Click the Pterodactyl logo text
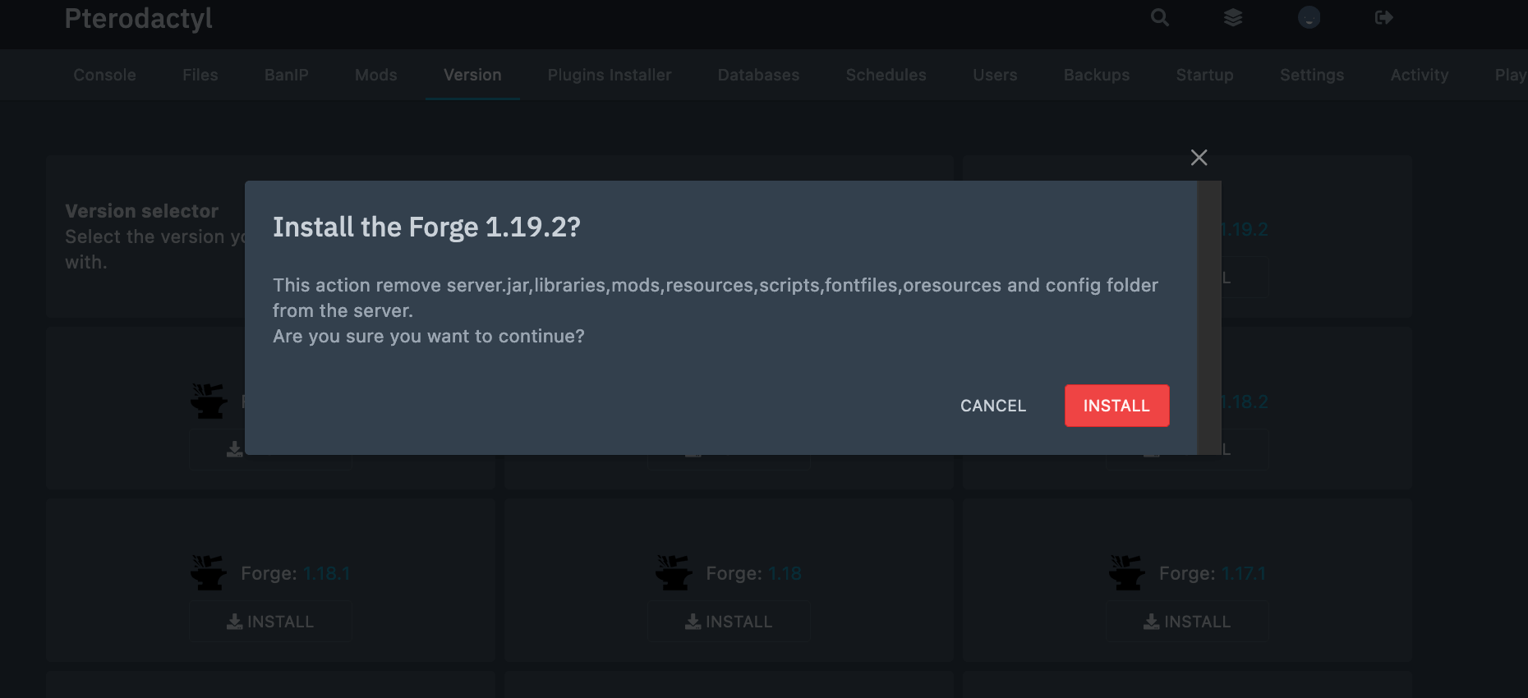 coord(138,18)
